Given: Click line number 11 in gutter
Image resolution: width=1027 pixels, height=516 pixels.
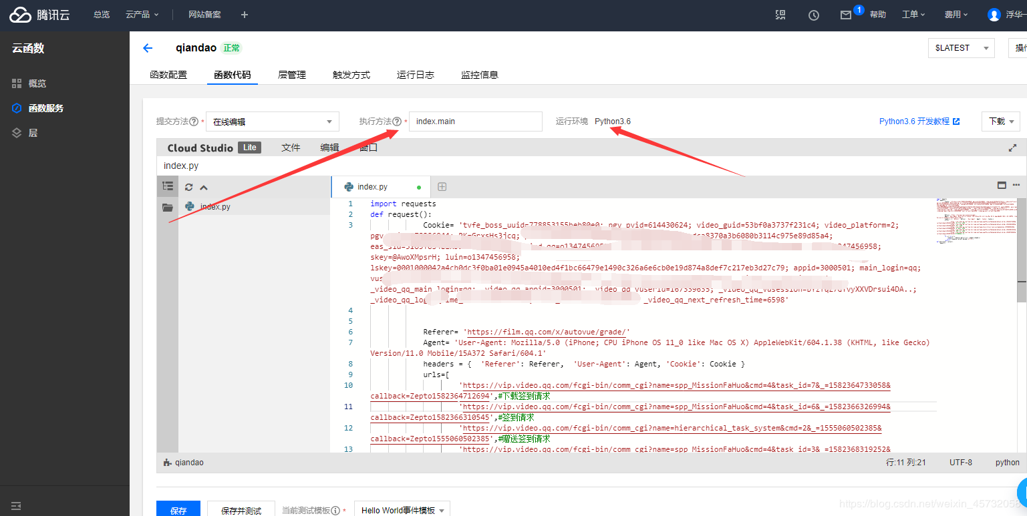Looking at the screenshot, I should pyautogui.click(x=349, y=407).
